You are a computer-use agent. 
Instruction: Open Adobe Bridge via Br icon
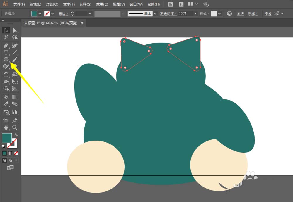pos(171,4)
